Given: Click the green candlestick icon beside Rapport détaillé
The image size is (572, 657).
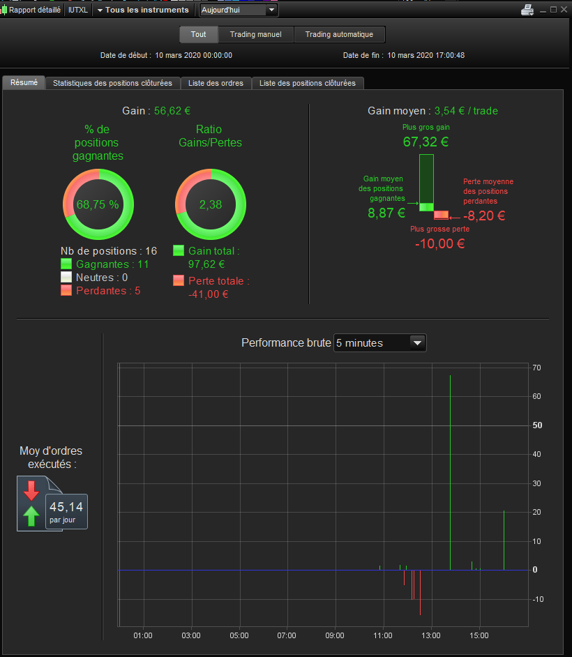Looking at the screenshot, I should (4, 10).
